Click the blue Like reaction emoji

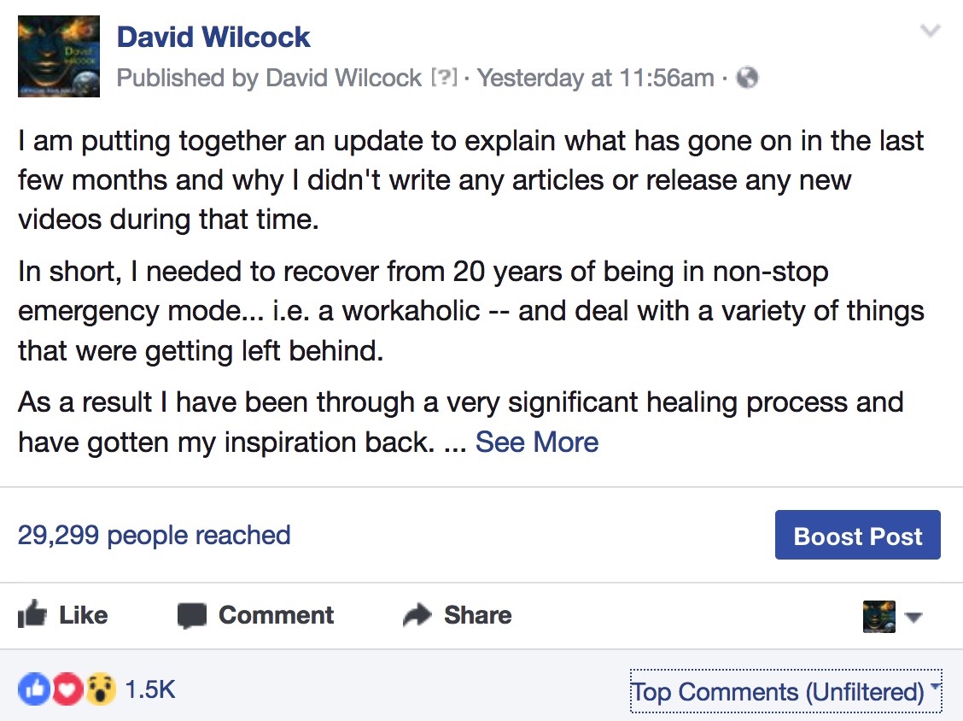[x=34, y=689]
